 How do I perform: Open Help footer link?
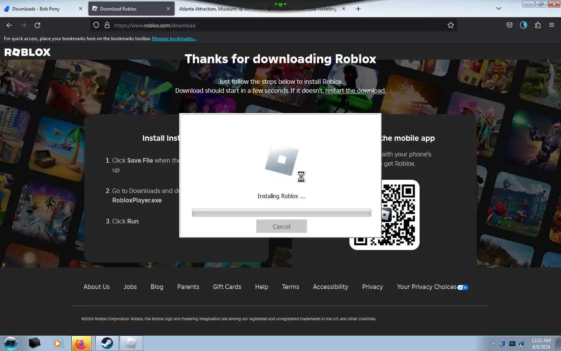(261, 287)
